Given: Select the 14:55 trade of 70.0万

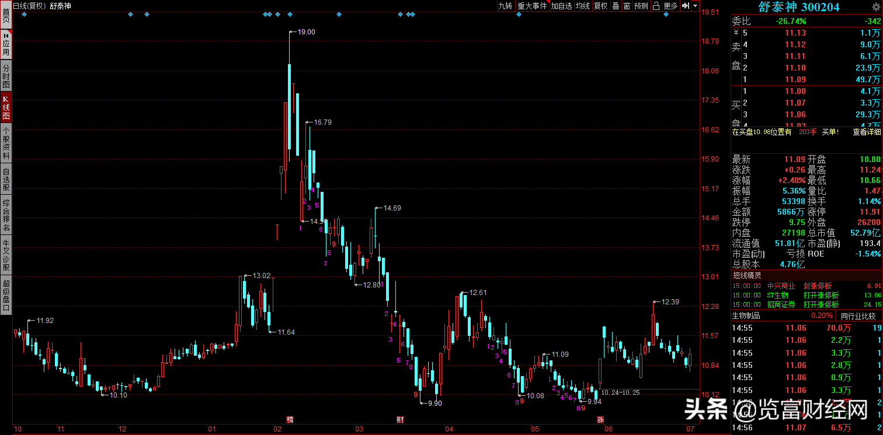Looking at the screenshot, I should [806, 328].
